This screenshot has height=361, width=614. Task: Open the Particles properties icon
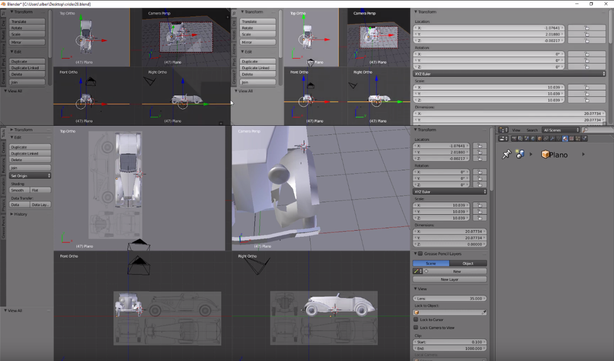578,138
